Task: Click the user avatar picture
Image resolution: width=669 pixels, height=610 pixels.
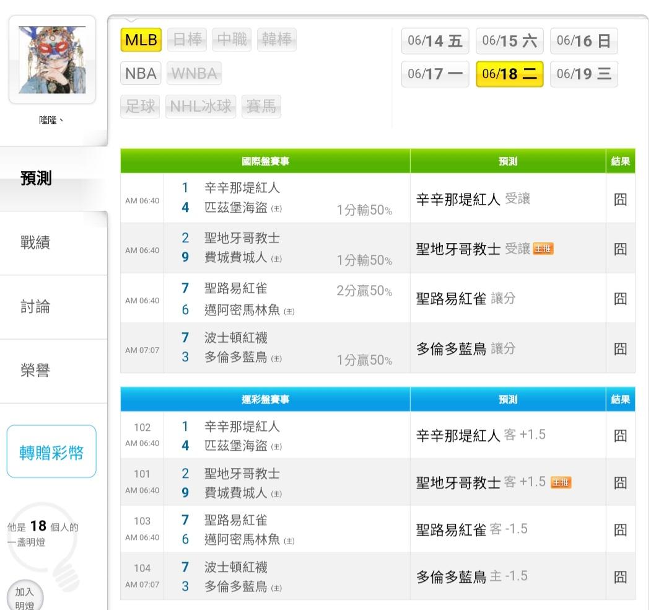Action: tap(52, 60)
